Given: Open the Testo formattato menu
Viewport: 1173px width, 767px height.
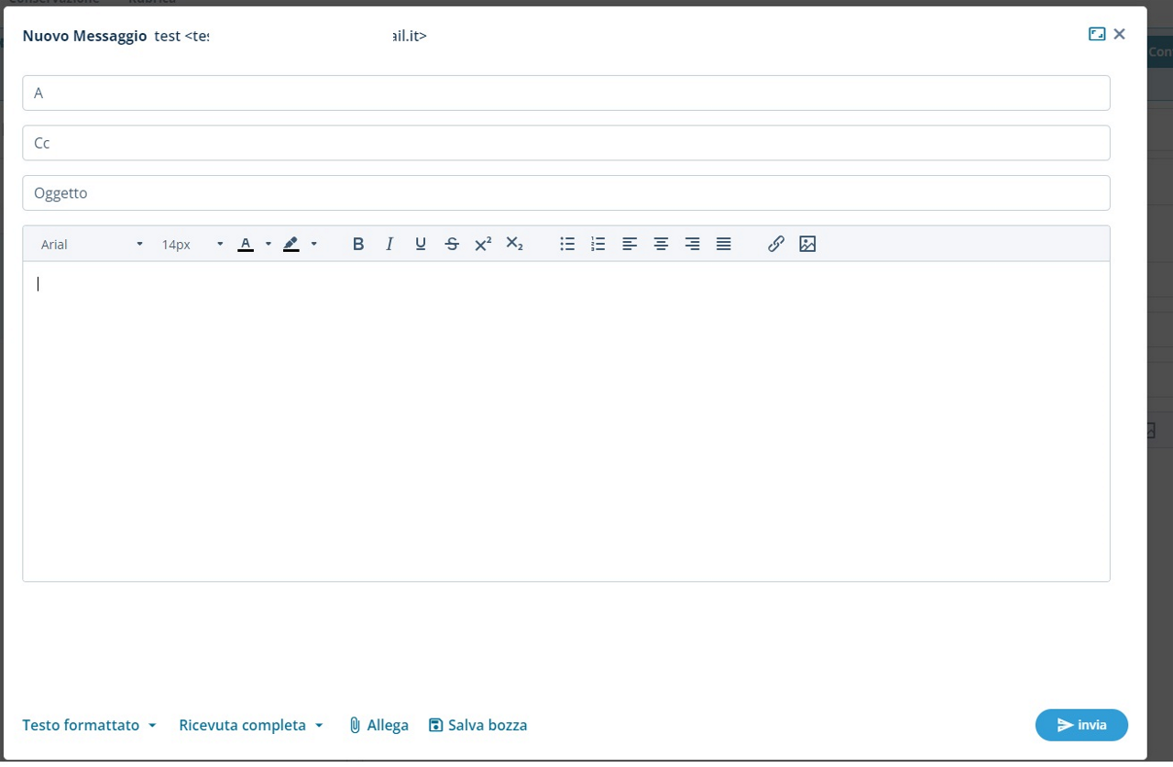Looking at the screenshot, I should tap(90, 725).
